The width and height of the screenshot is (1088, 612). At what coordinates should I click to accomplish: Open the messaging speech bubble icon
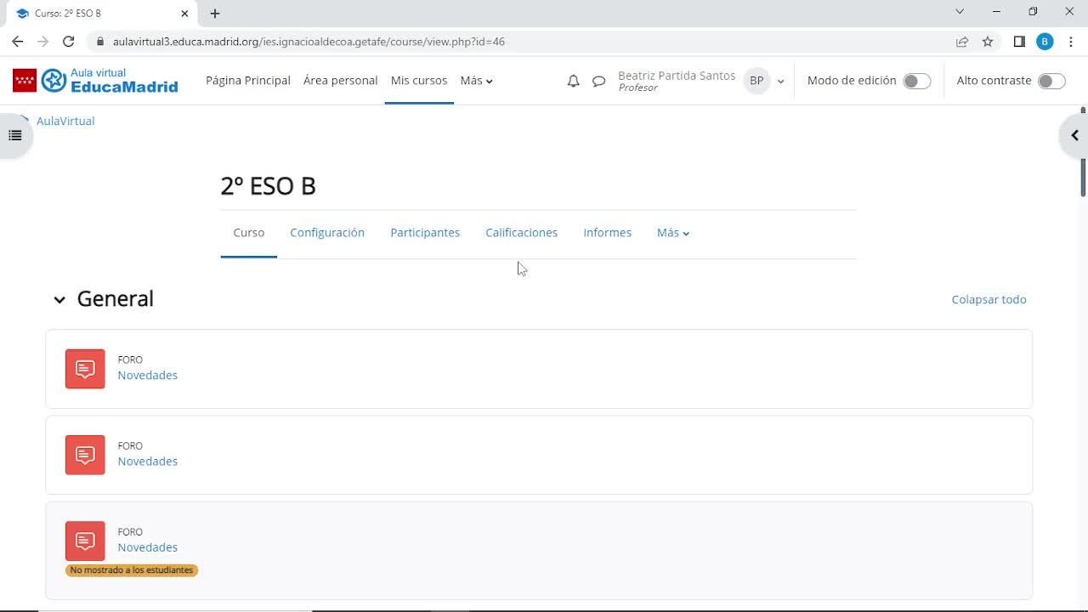pos(599,81)
